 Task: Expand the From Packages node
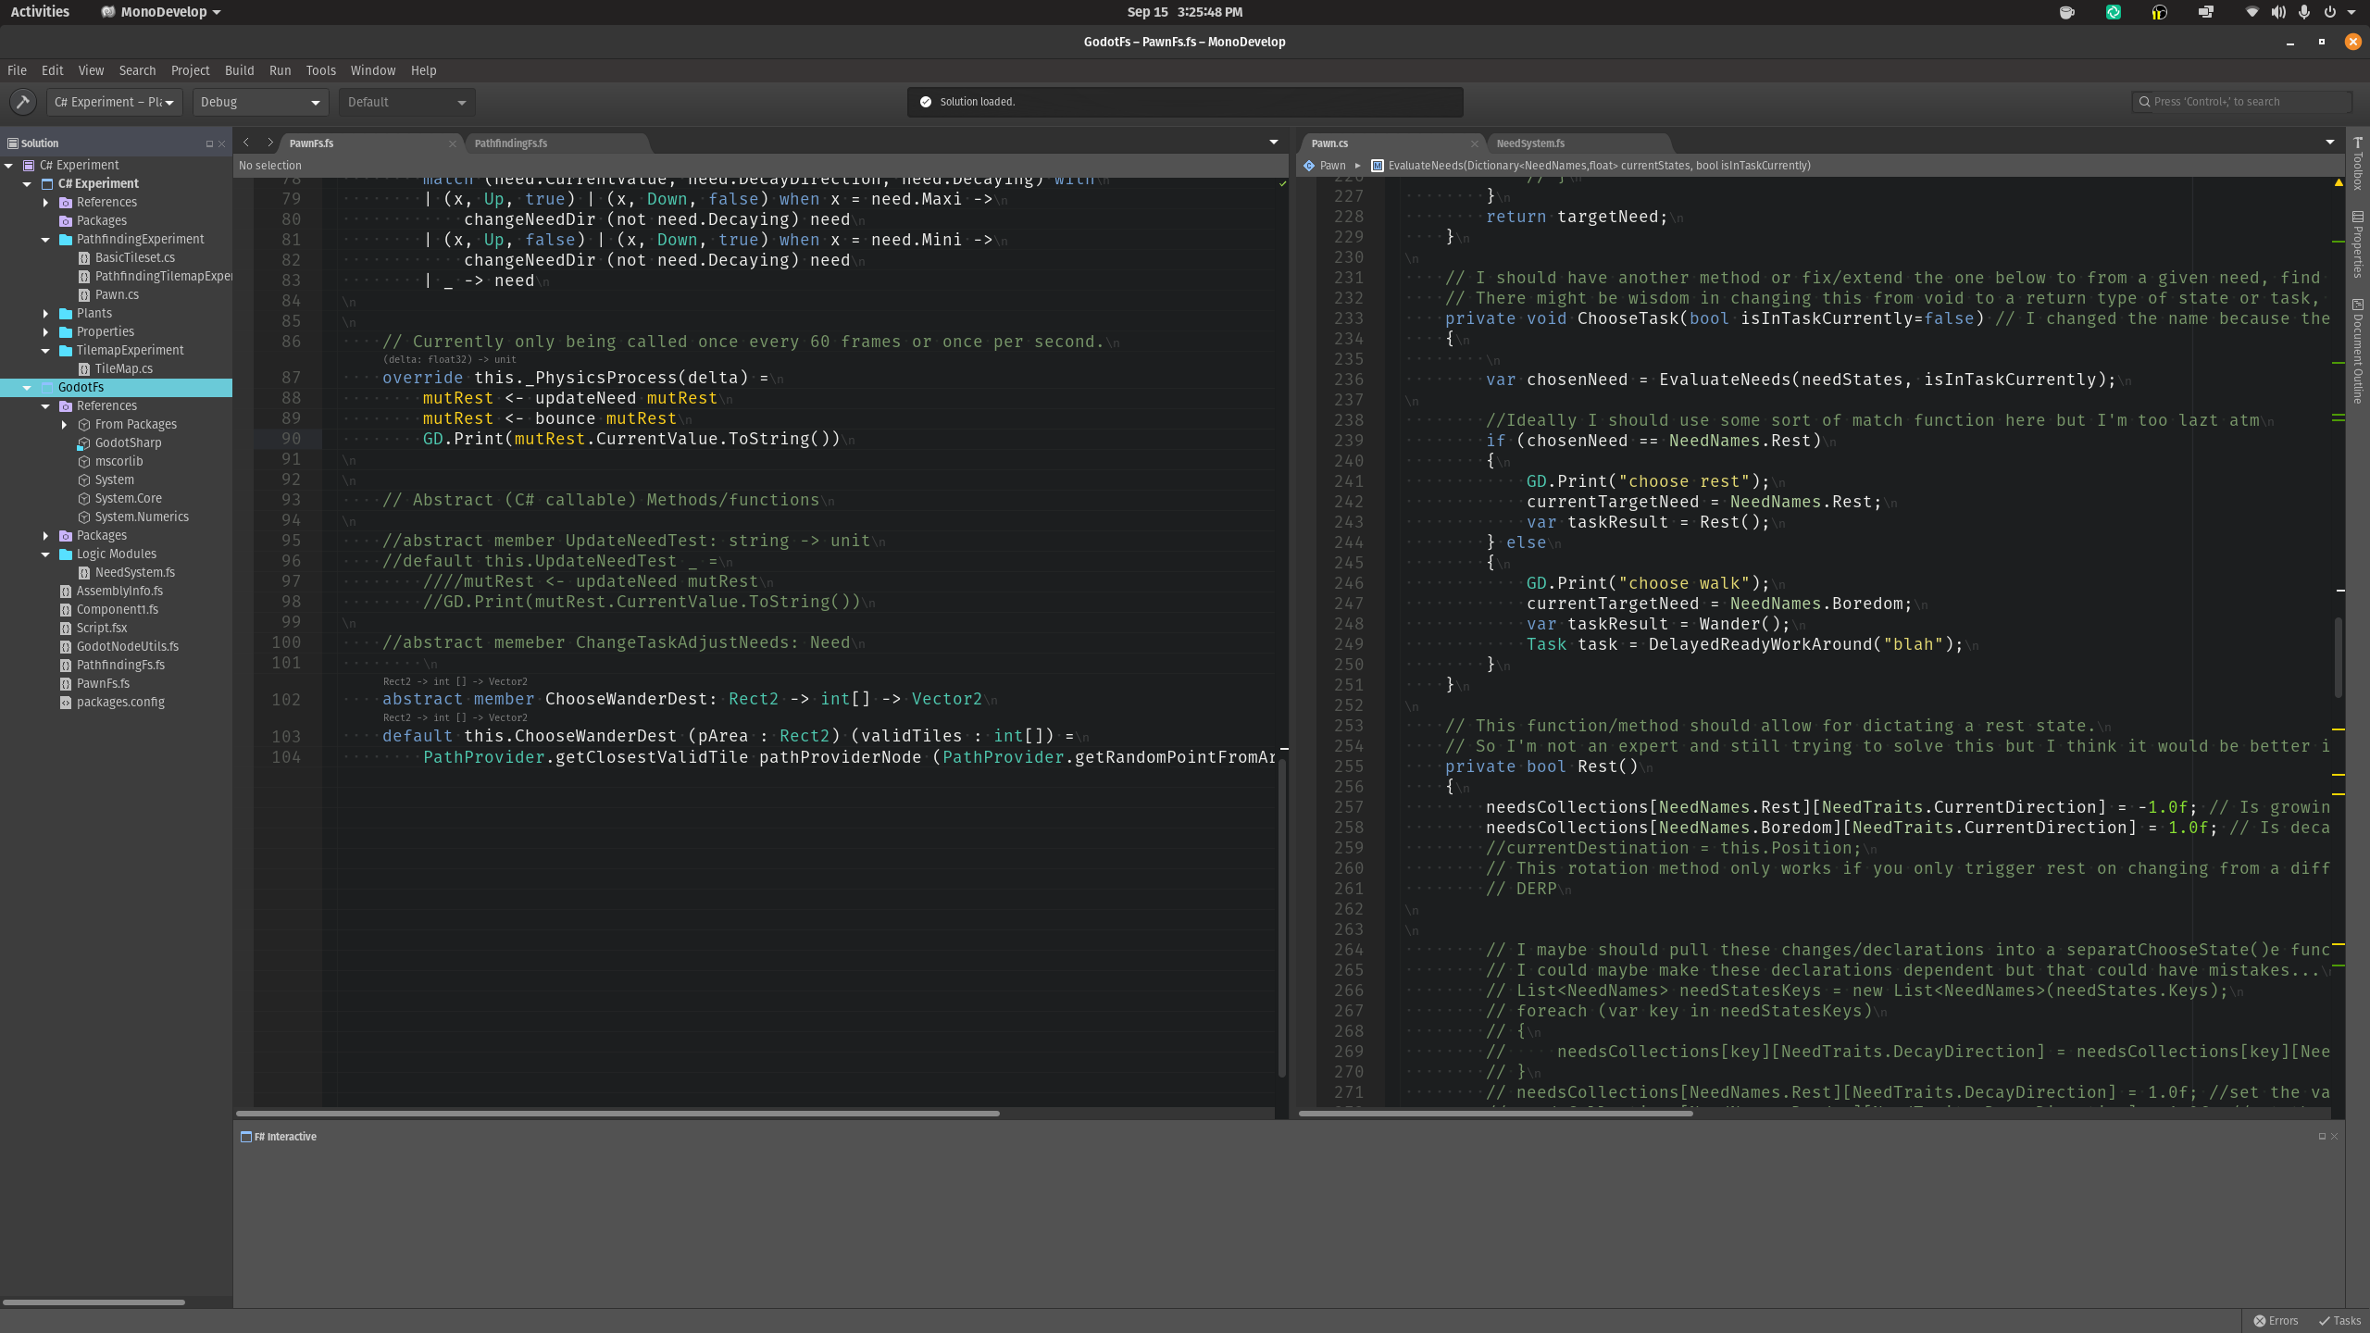(64, 425)
